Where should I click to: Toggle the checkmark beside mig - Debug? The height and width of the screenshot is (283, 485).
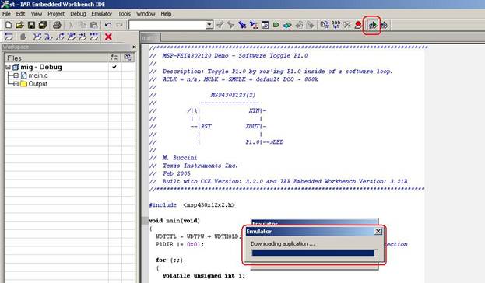[x=114, y=67]
